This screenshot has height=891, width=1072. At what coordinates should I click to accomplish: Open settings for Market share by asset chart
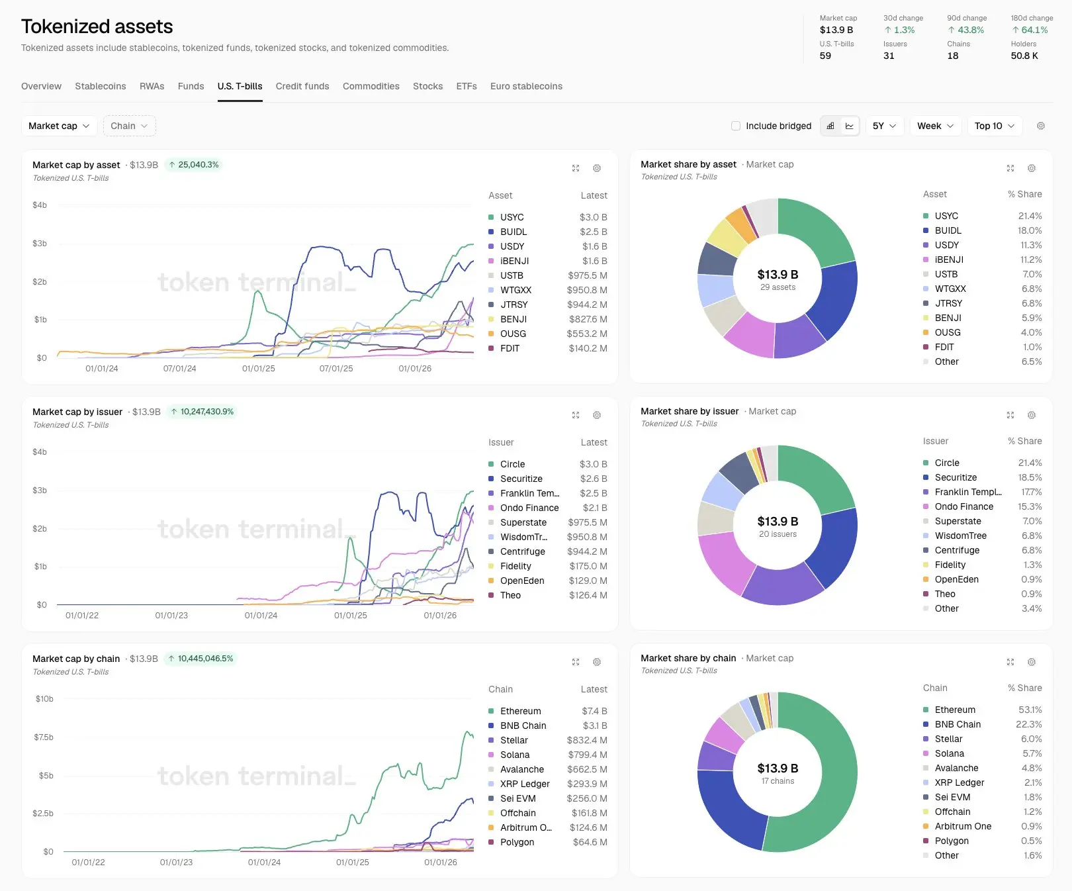coord(1032,168)
